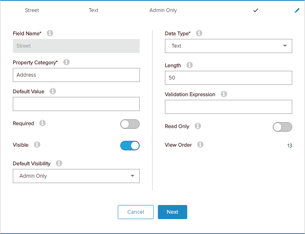Open the Default Visibility dropdown
The image size is (305, 234).
pos(76,176)
